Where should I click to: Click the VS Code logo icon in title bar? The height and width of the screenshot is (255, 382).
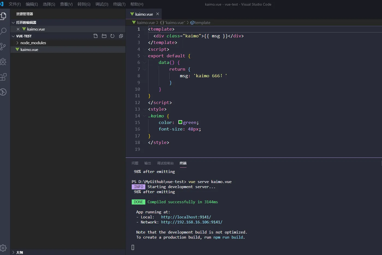pos(2,4)
